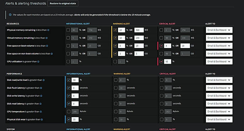
Task: Open info icon beside CPU utilisation
Action: 38,62
